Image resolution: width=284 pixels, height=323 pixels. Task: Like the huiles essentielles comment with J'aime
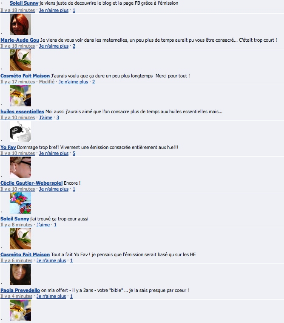pos(45,117)
